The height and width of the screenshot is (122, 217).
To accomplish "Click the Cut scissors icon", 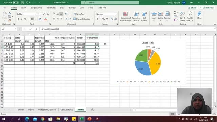I will pos(10,13).
